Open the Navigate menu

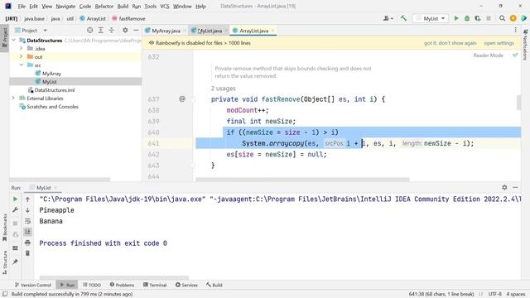coord(65,6)
